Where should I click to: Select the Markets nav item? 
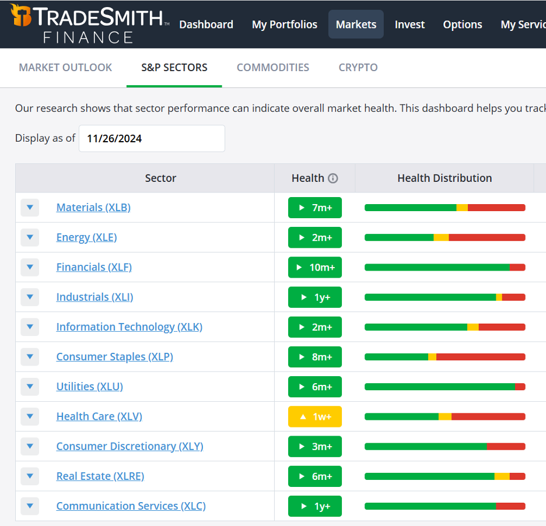[356, 24]
